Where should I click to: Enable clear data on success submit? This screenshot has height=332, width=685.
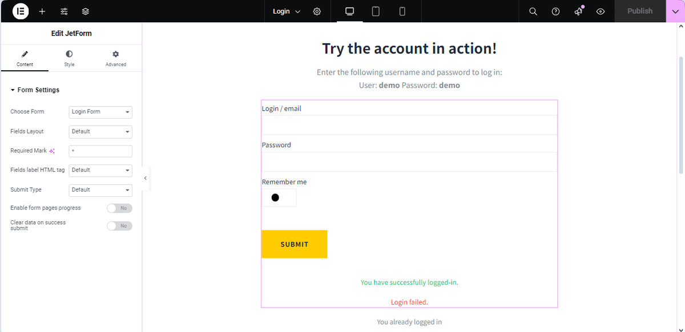tap(119, 225)
